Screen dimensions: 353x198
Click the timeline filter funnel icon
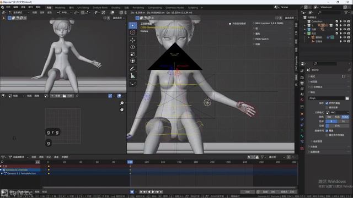(x=263, y=157)
